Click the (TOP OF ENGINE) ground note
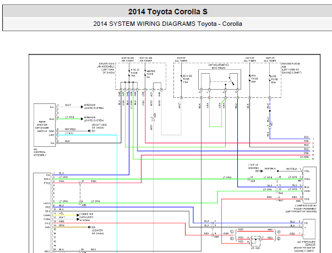The image size is (332, 253). (x=253, y=166)
